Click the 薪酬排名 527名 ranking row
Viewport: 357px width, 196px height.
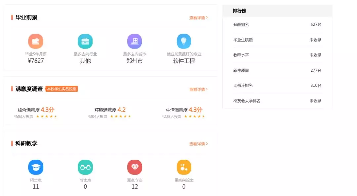click(278, 24)
